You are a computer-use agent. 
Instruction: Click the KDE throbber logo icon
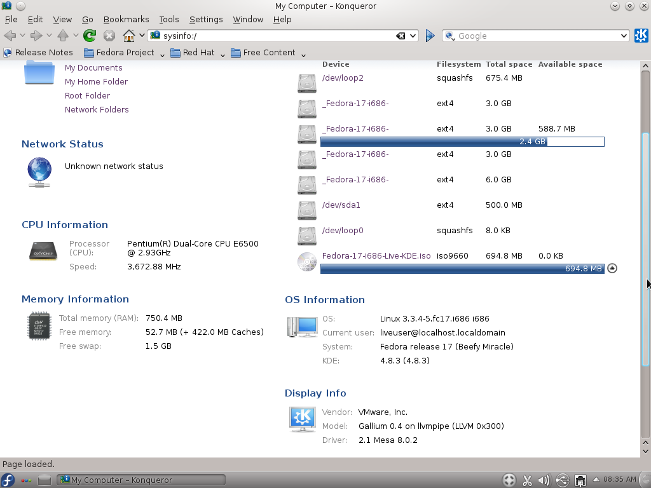[x=641, y=36]
